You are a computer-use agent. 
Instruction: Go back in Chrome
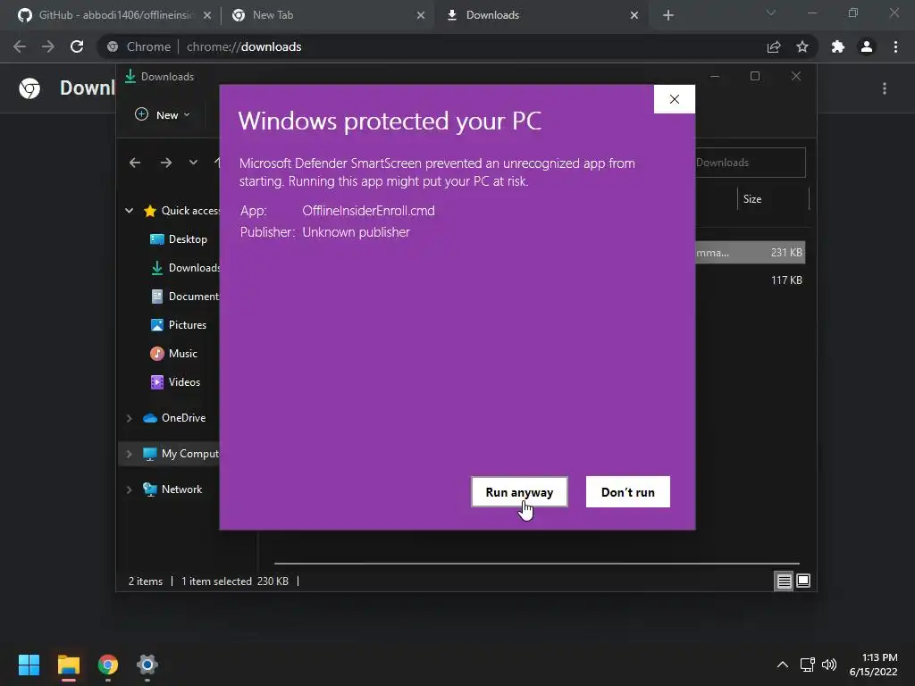(x=20, y=46)
